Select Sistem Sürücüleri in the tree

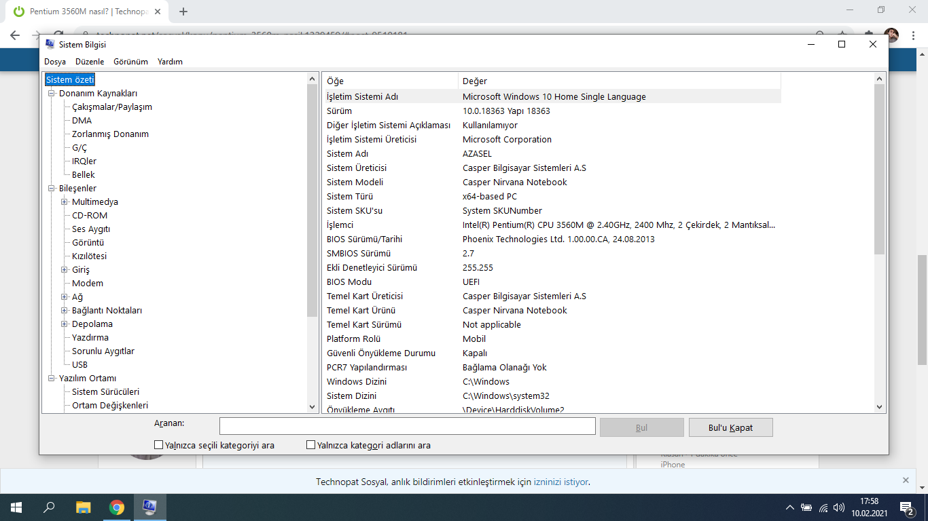(105, 391)
